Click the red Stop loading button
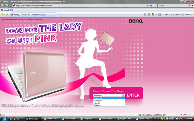The width and height of the screenshot is (194, 121). coord(155,5)
